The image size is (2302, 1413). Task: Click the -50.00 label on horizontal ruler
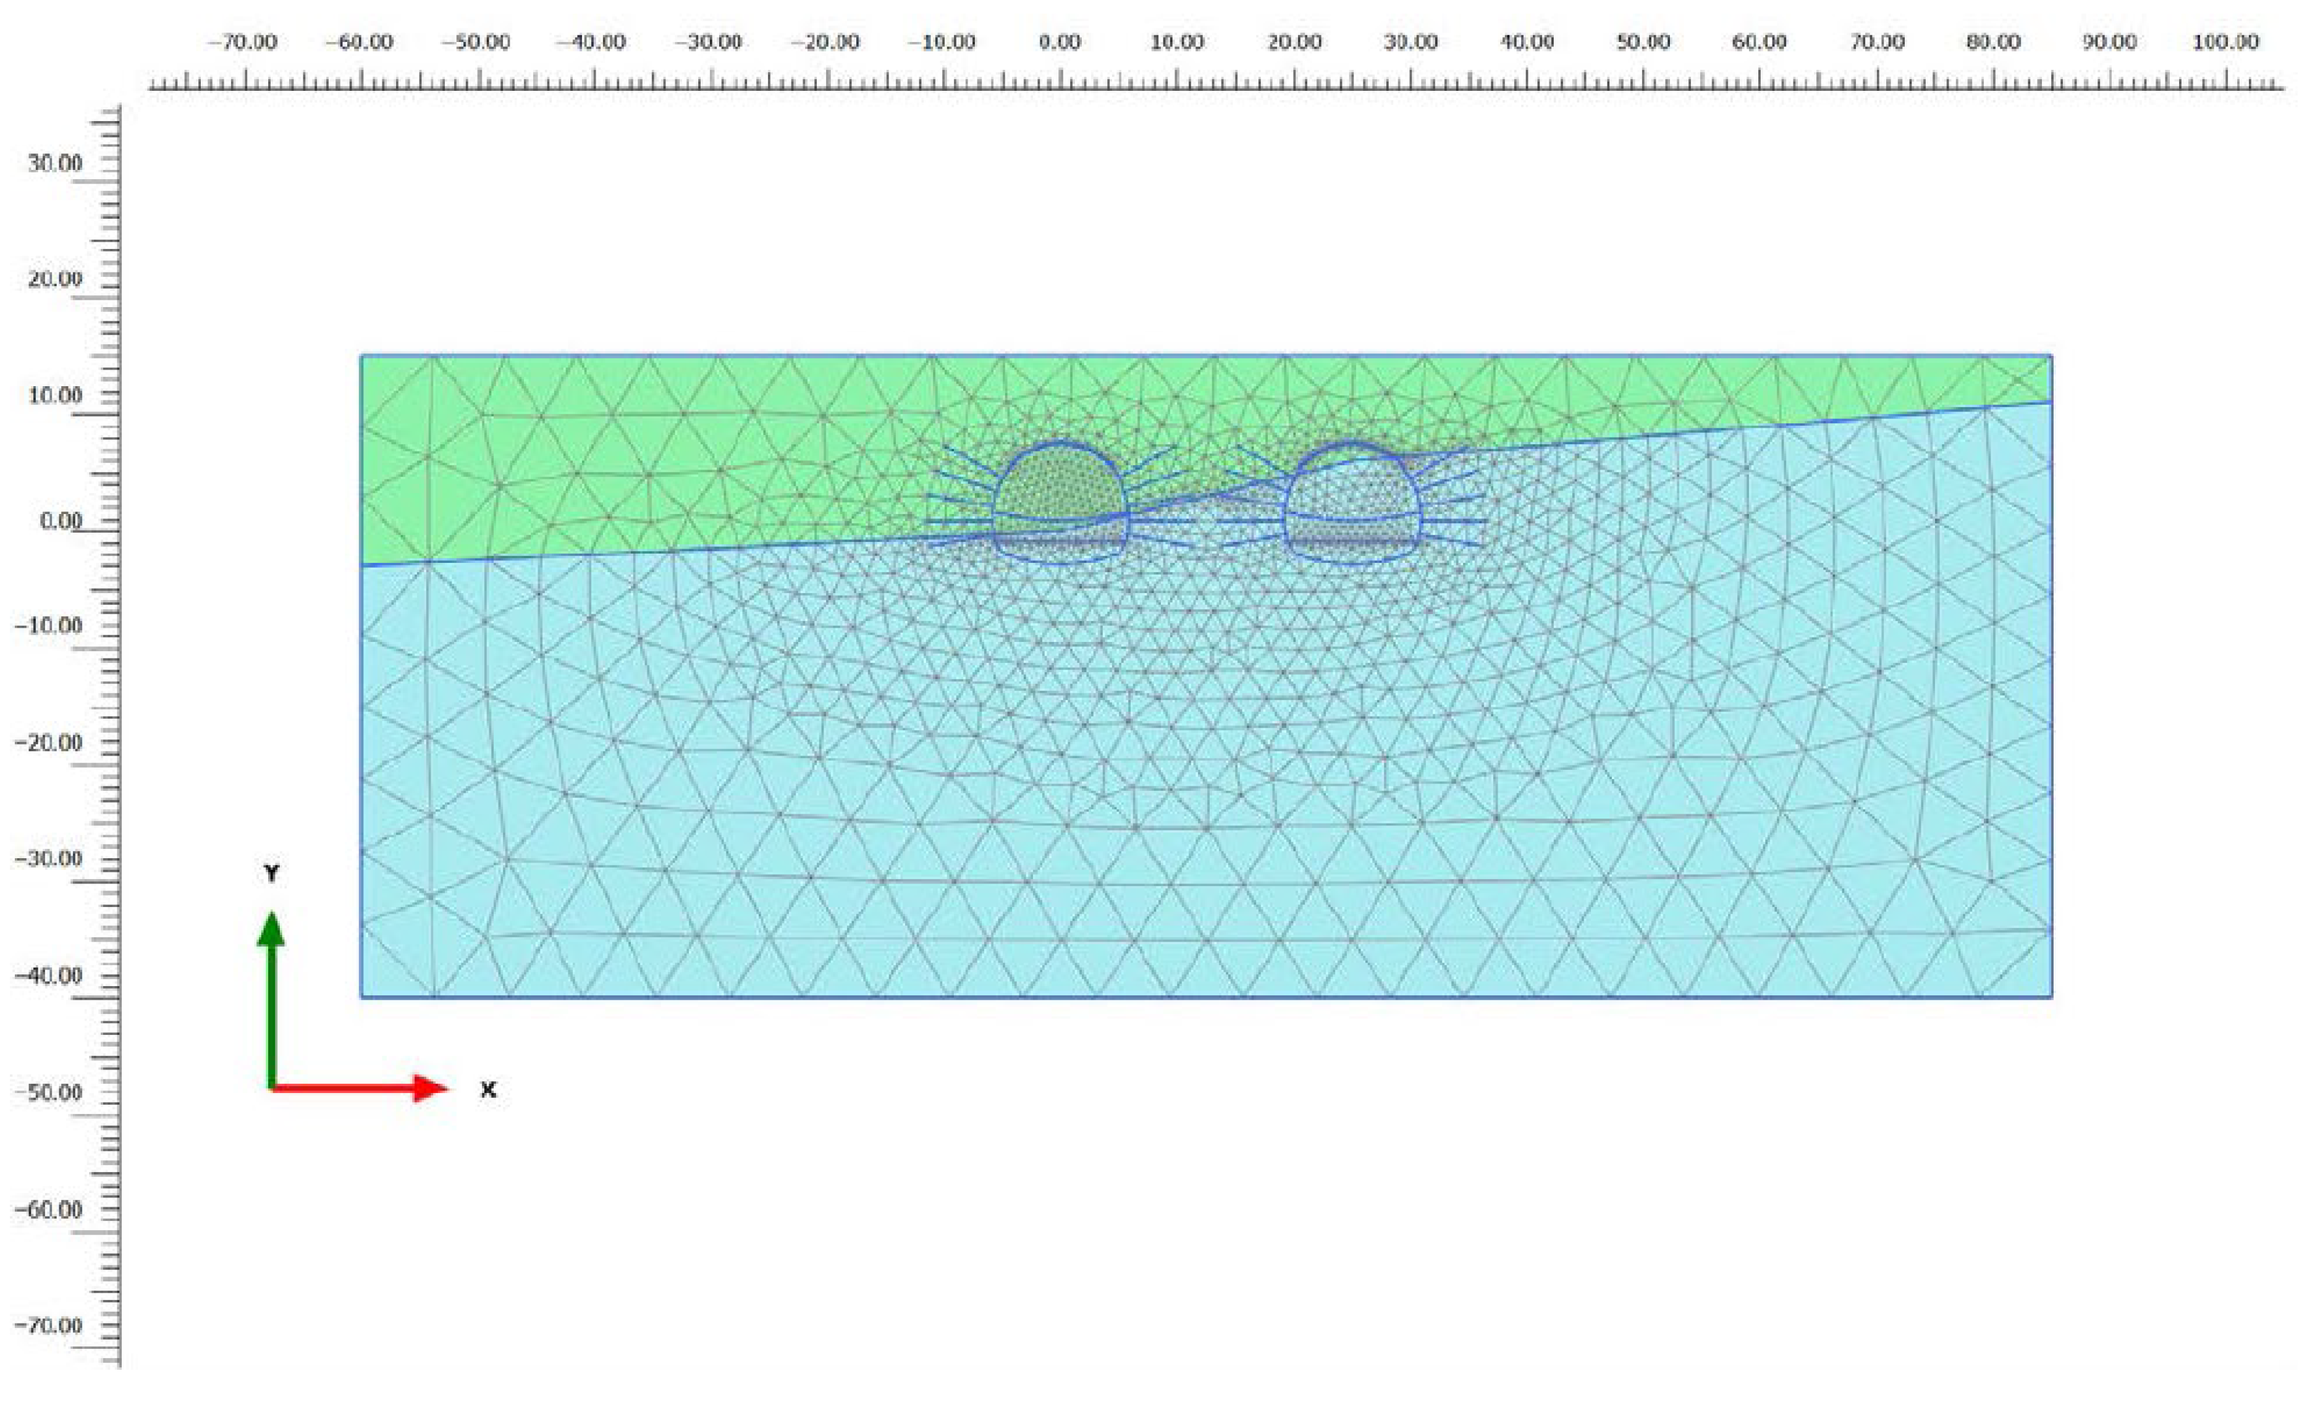point(476,43)
